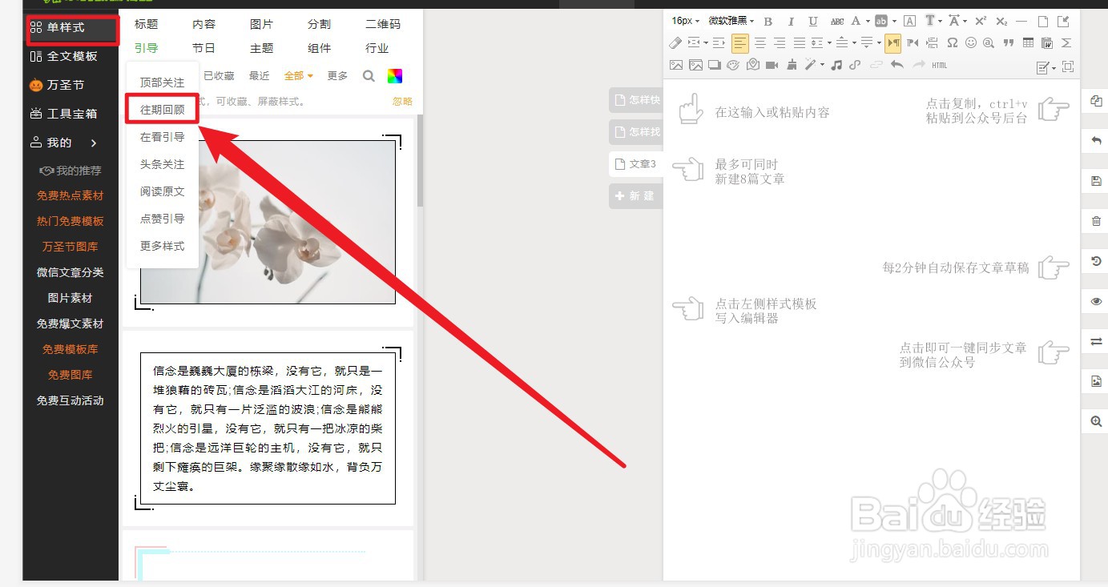This screenshot has width=1108, height=587.
Task: Click the search magnifier in the style panel
Action: point(369,76)
